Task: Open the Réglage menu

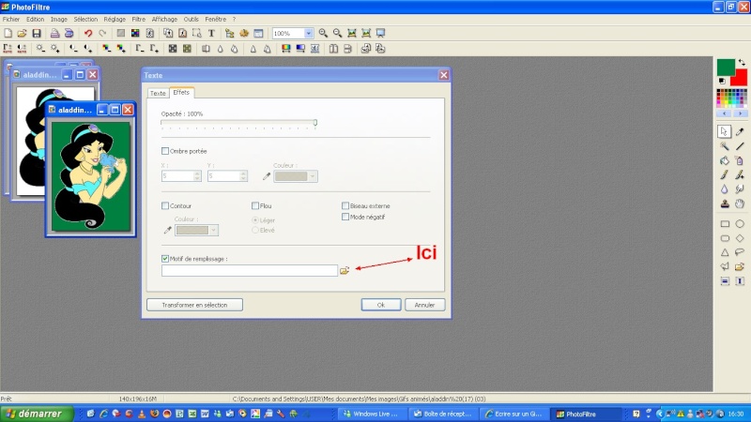Action: [x=115, y=19]
